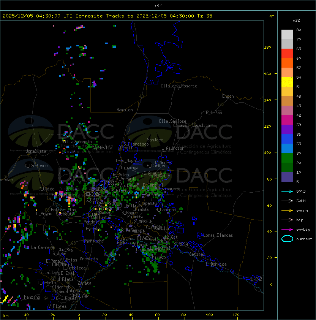
Task: Click the '50YD' legend label
Action: click(x=301, y=192)
